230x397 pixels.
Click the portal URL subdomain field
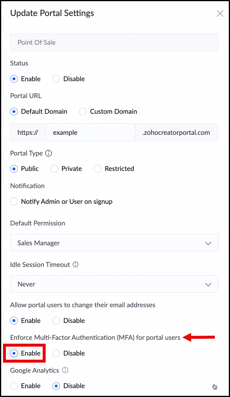coord(90,132)
